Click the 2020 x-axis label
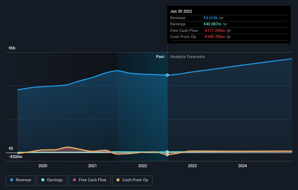Viewport: 298px width, 190px height. tap(43, 166)
